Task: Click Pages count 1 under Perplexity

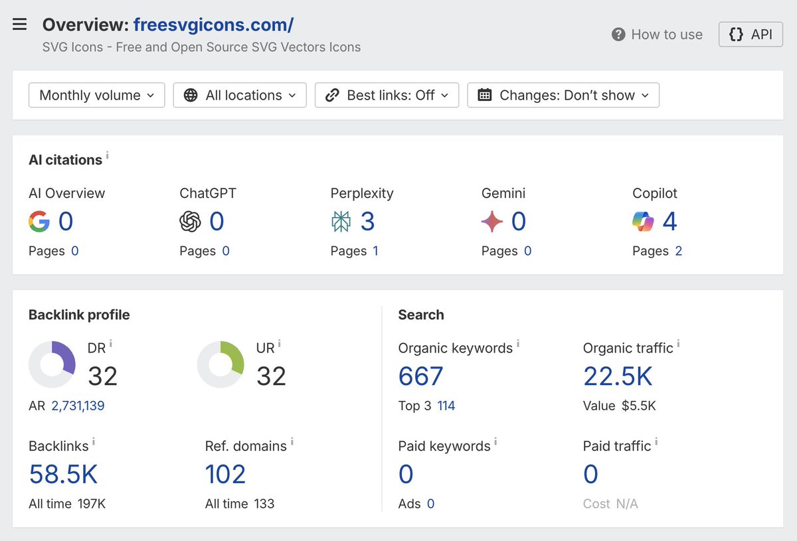Action: tap(376, 251)
